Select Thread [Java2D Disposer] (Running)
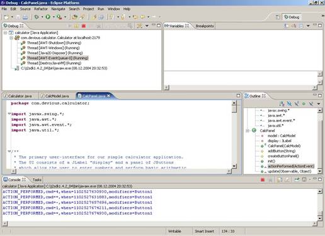 tap(55, 53)
